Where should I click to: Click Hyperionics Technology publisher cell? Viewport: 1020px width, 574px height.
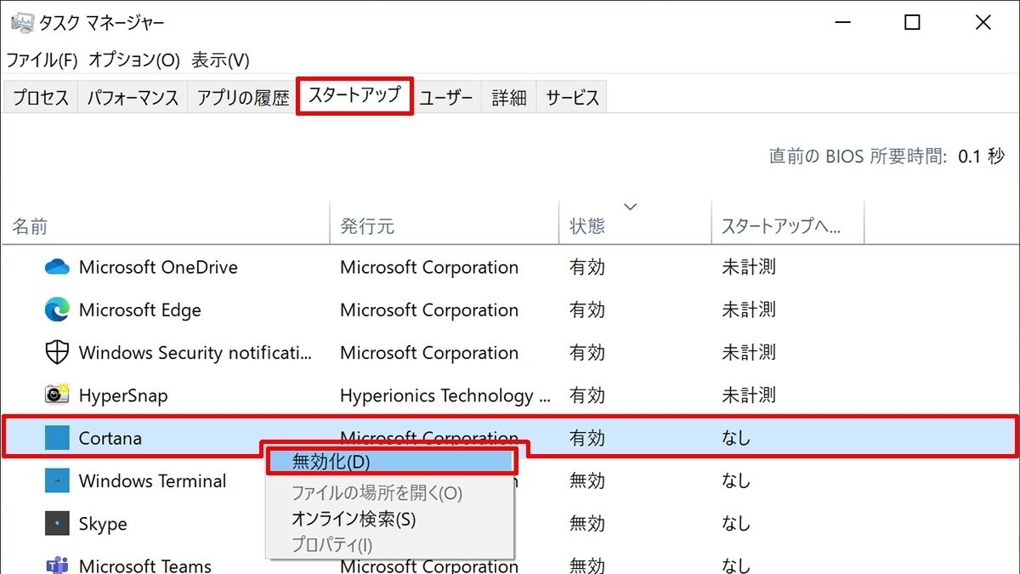tap(445, 395)
